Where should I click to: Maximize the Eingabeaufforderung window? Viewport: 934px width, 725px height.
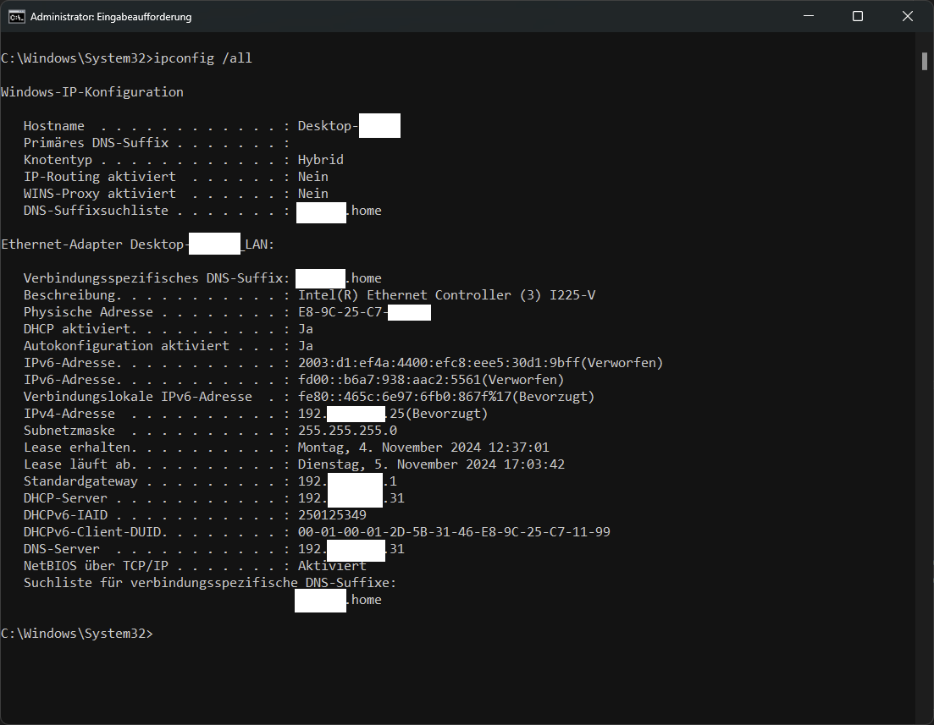[858, 16]
